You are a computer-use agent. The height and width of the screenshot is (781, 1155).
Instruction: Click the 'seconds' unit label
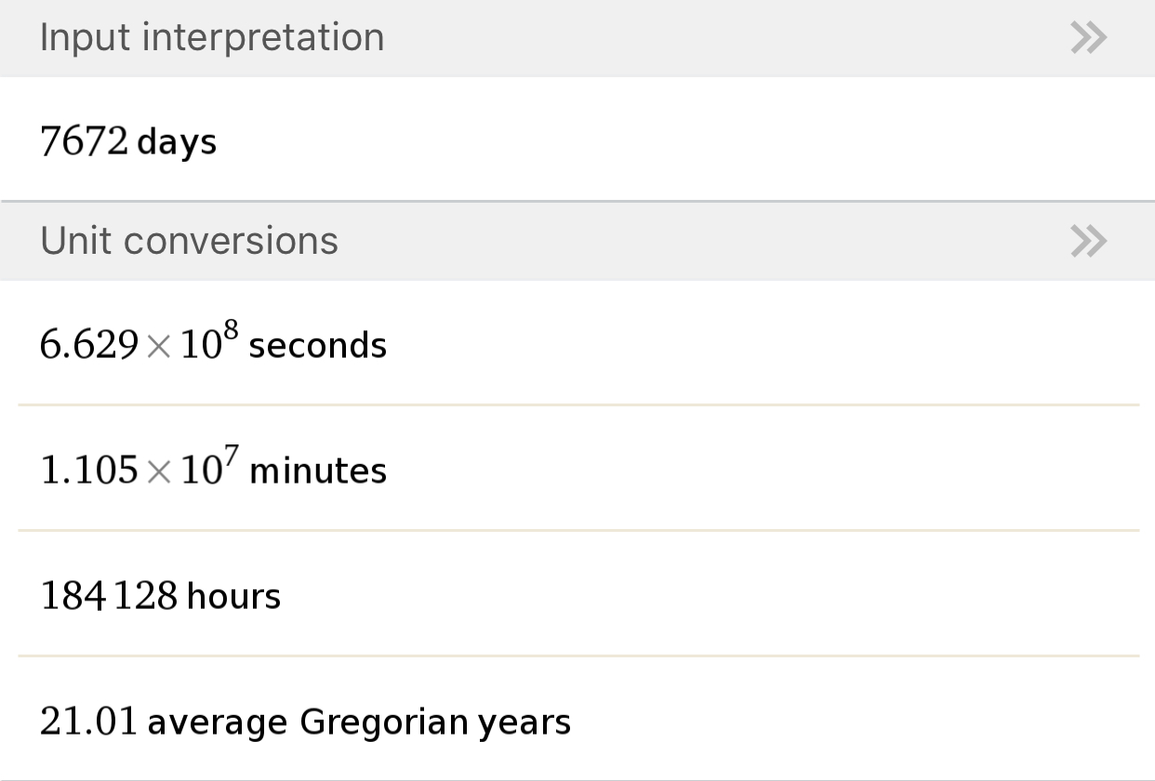(317, 346)
